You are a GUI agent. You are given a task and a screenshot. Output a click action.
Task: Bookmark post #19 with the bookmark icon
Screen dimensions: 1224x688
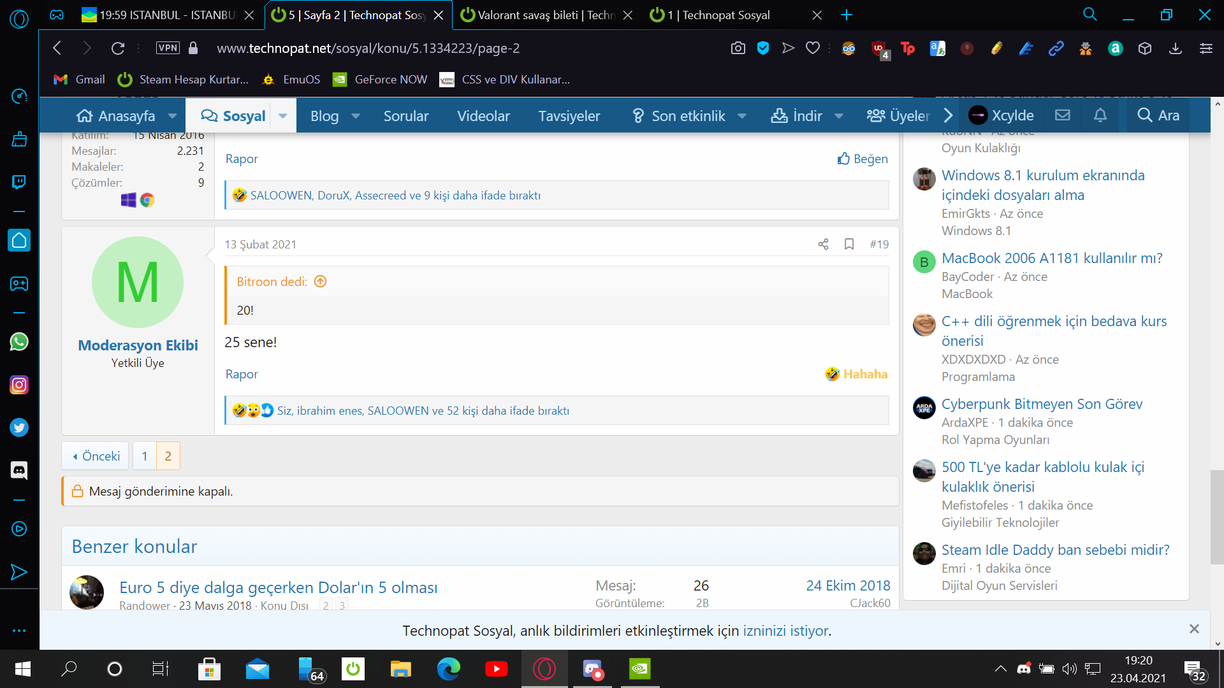(x=849, y=244)
